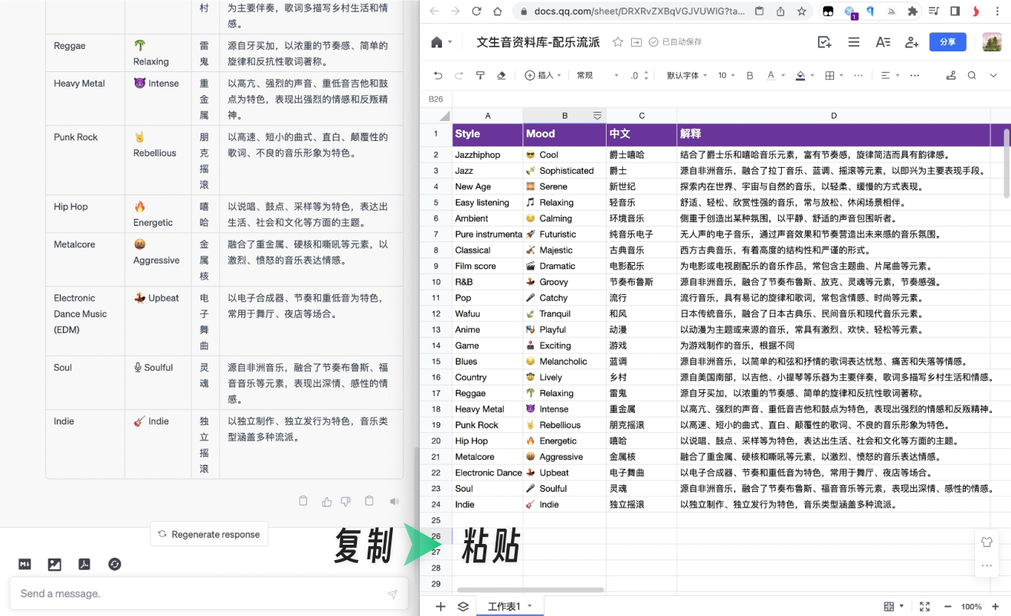Click the cell borders grid icon
The height and width of the screenshot is (616, 1011).
tap(829, 75)
